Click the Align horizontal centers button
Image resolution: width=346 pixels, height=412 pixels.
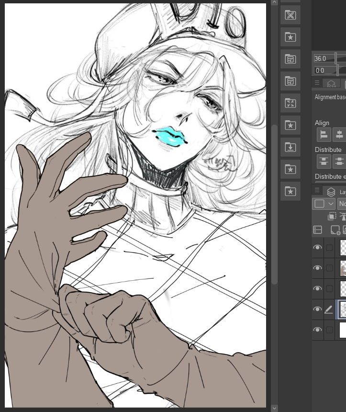point(339,135)
